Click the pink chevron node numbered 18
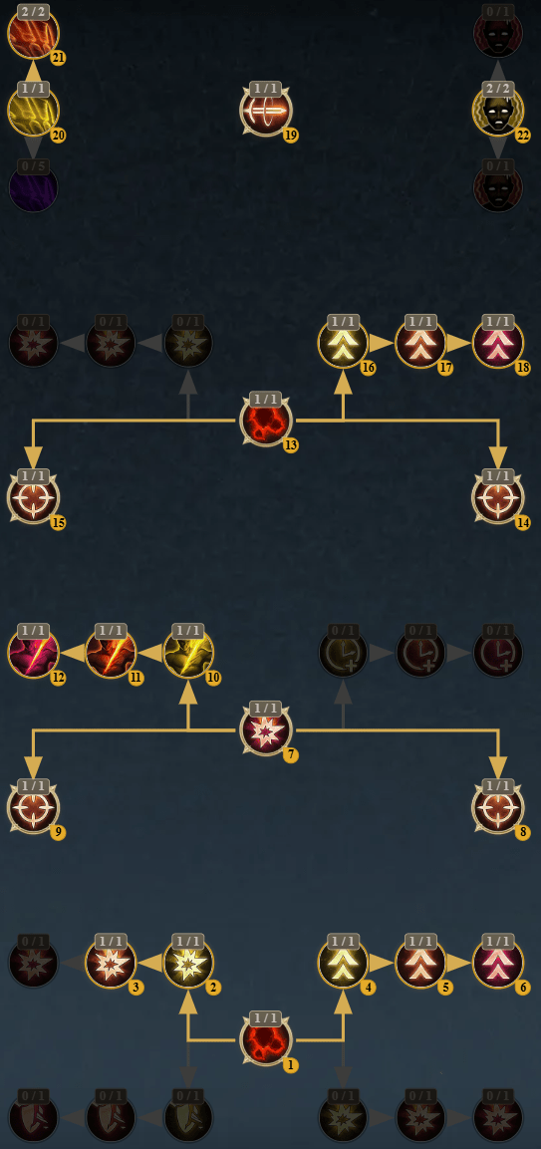 point(498,343)
